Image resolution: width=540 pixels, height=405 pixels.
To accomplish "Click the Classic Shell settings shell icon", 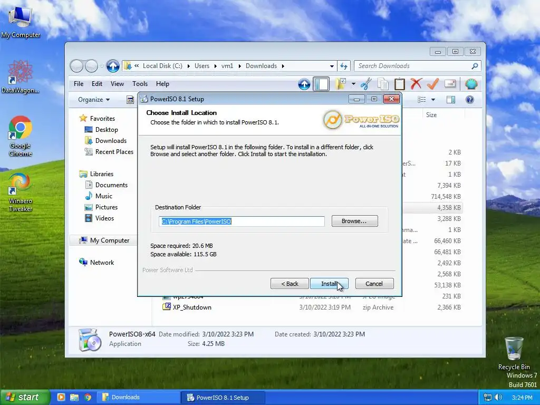I will click(x=471, y=84).
